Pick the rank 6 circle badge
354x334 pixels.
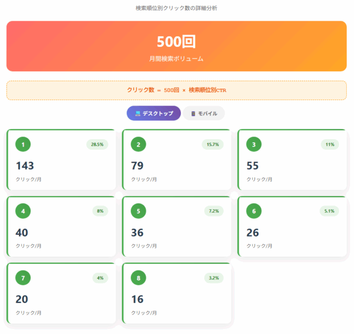click(x=254, y=211)
